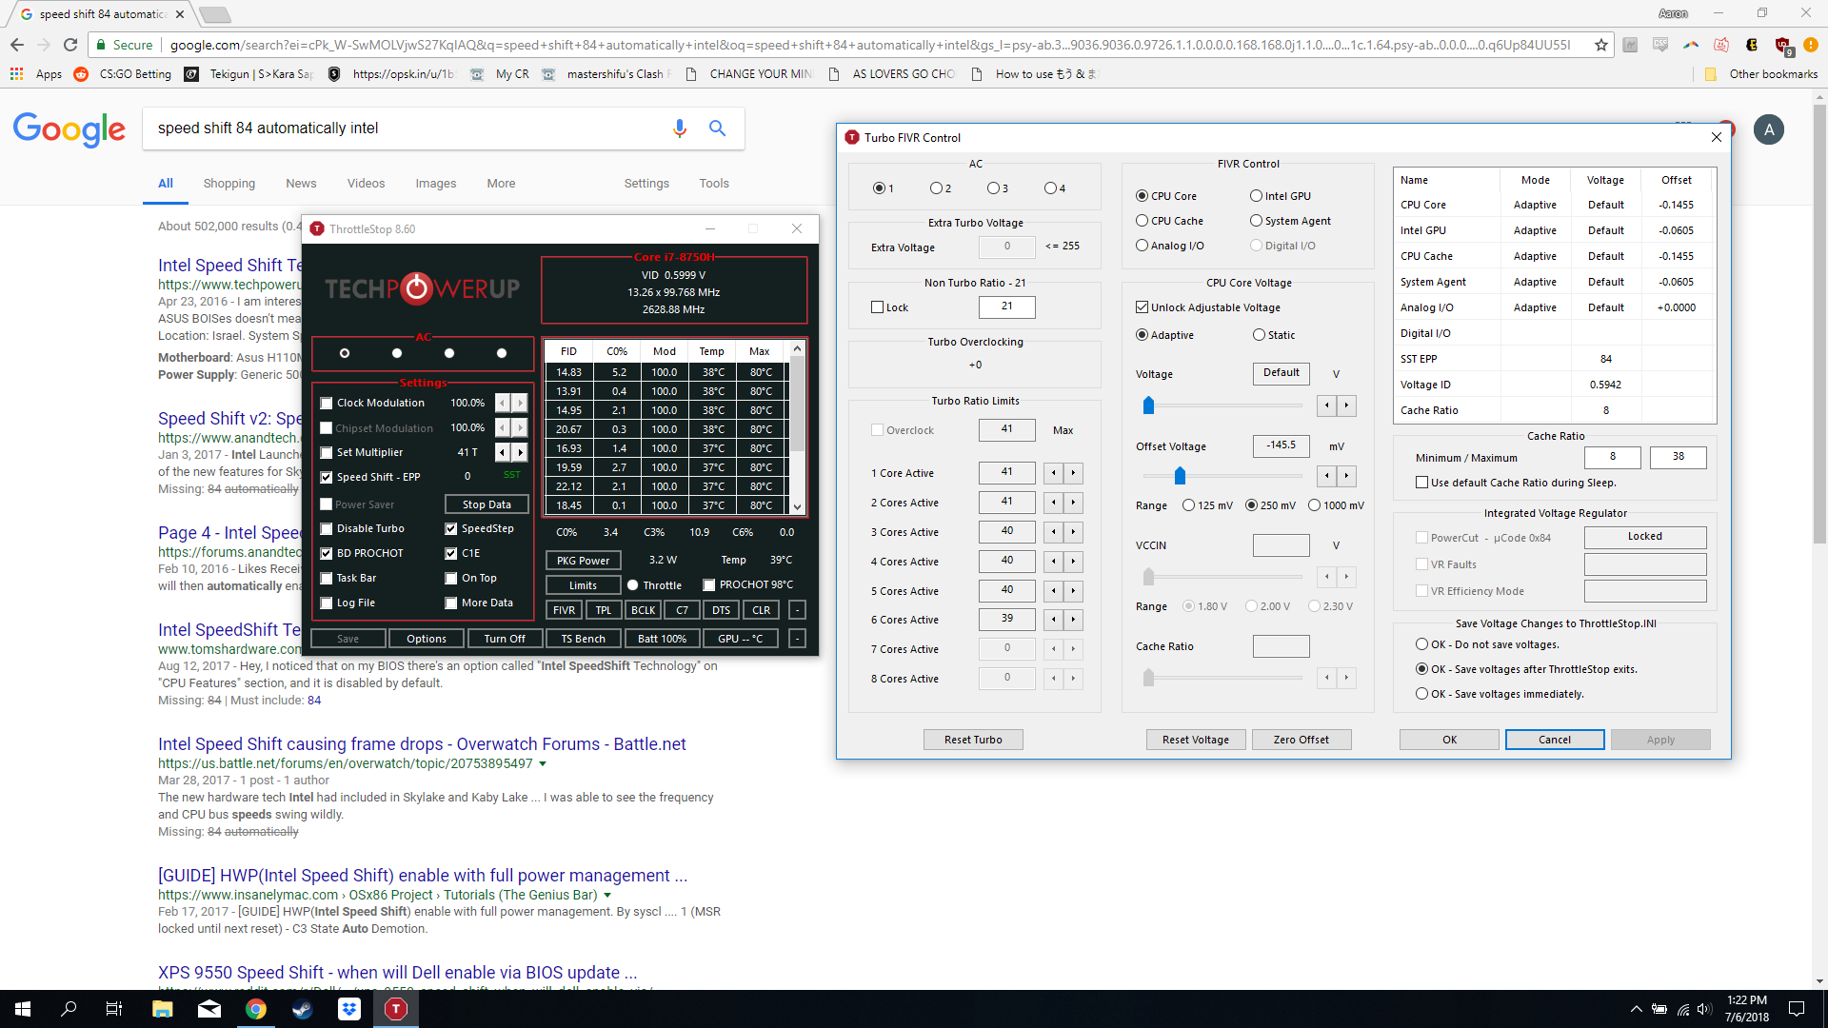Bookmark page with the star icon
Image resolution: width=1828 pixels, height=1028 pixels.
coord(1600,45)
